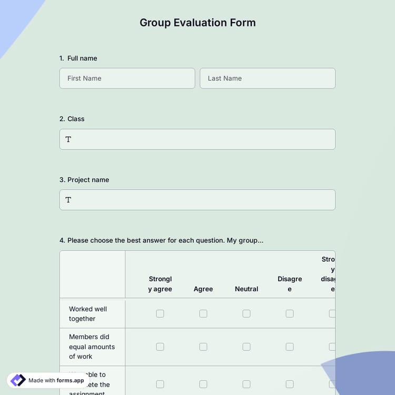The height and width of the screenshot is (395, 395).
Task: Tick Strongly agree for equal amounts of work
Action: (x=160, y=347)
